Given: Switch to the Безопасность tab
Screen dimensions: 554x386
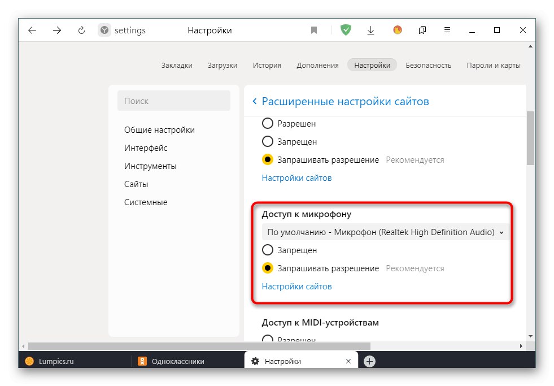Looking at the screenshot, I should [428, 65].
